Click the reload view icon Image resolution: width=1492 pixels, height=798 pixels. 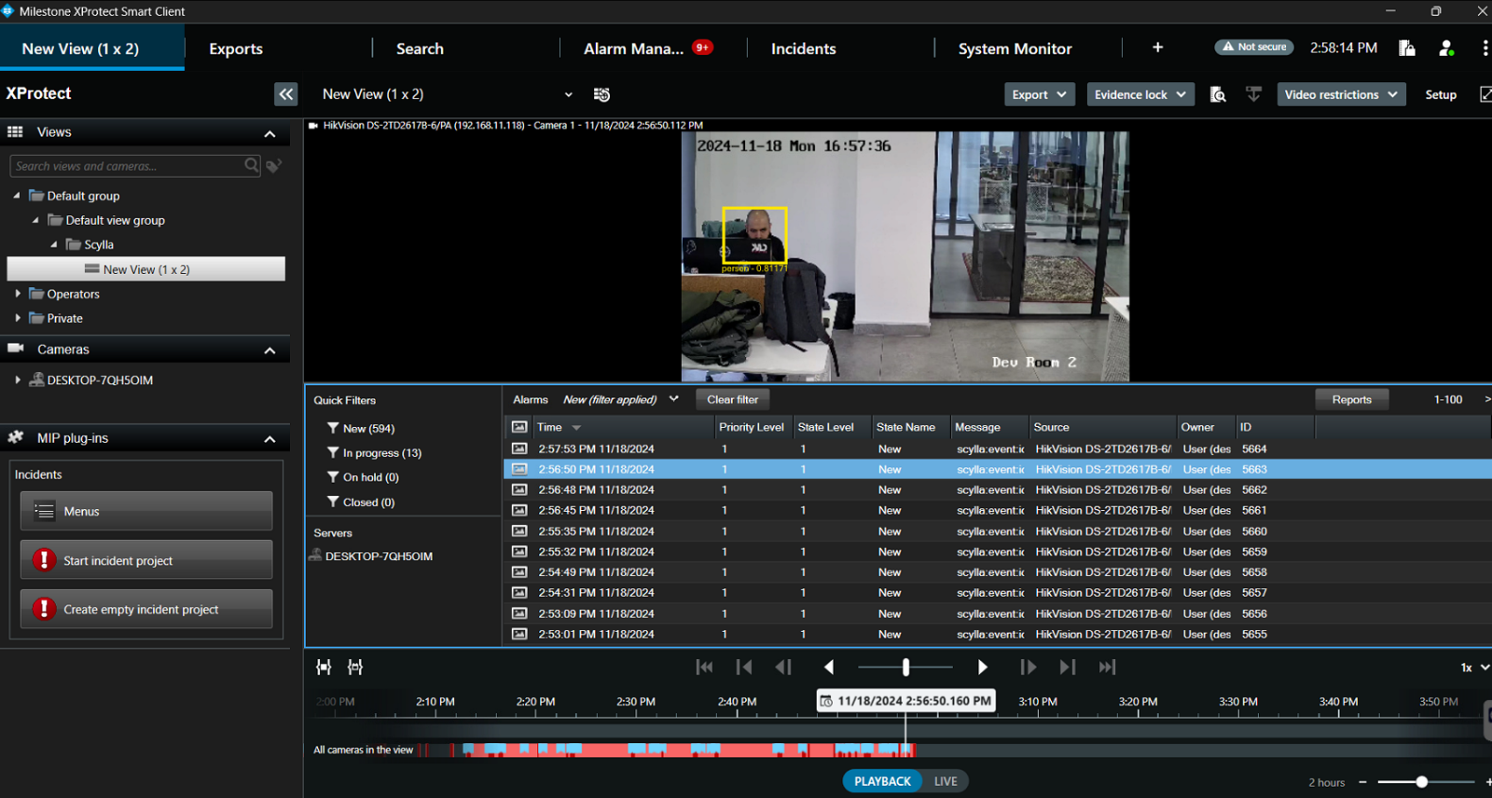tap(602, 94)
